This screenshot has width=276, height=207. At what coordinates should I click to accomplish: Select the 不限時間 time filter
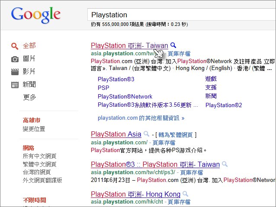pyautogui.click(x=35, y=200)
